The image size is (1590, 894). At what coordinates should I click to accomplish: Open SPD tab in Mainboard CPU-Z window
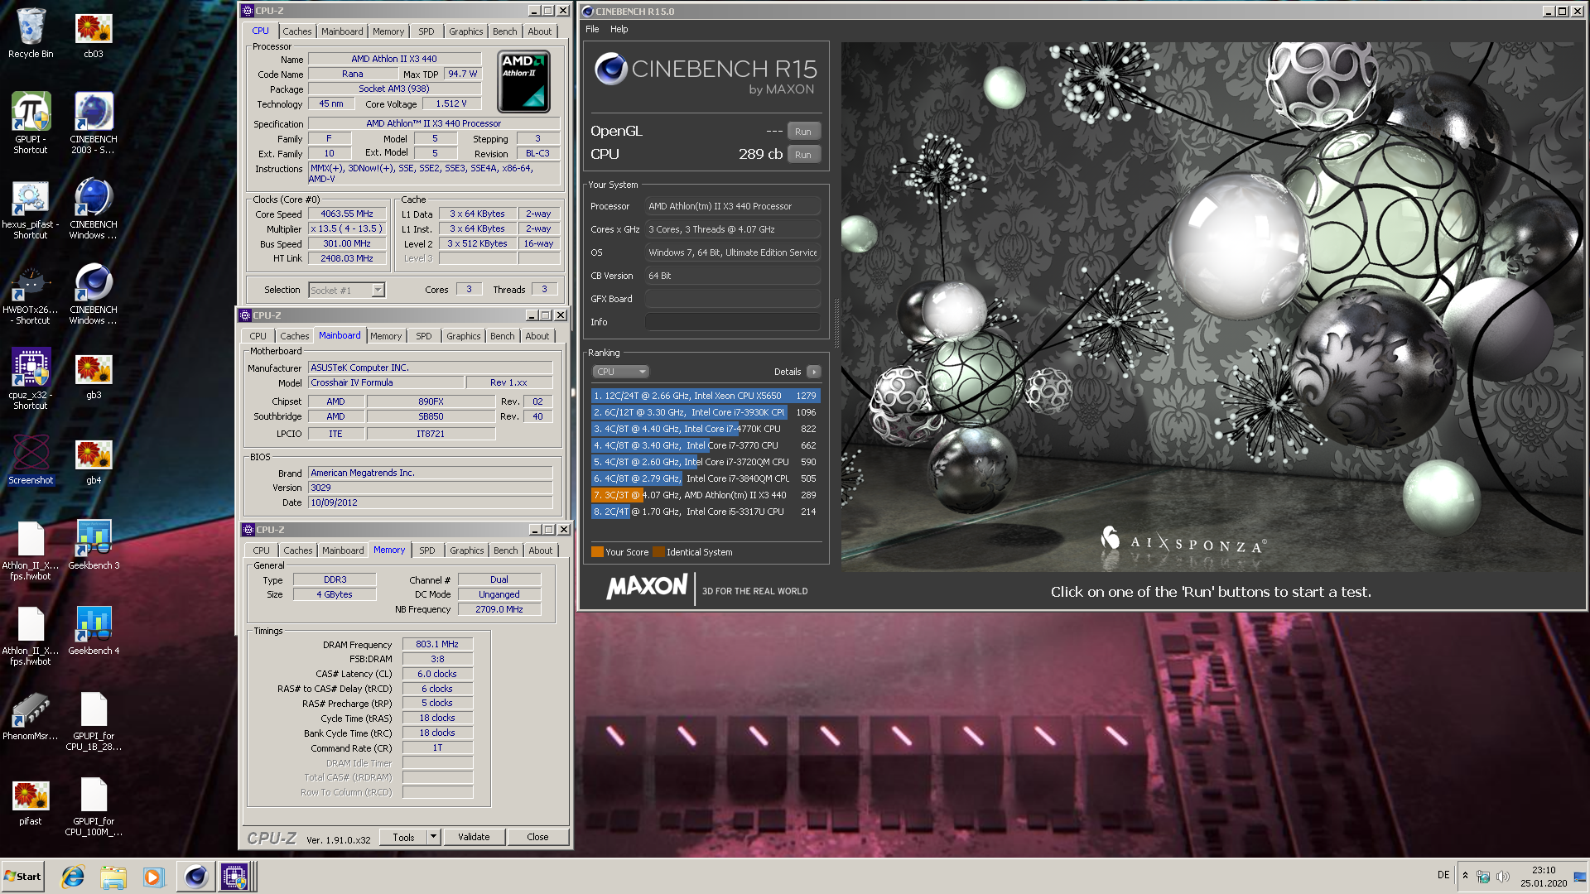click(424, 336)
